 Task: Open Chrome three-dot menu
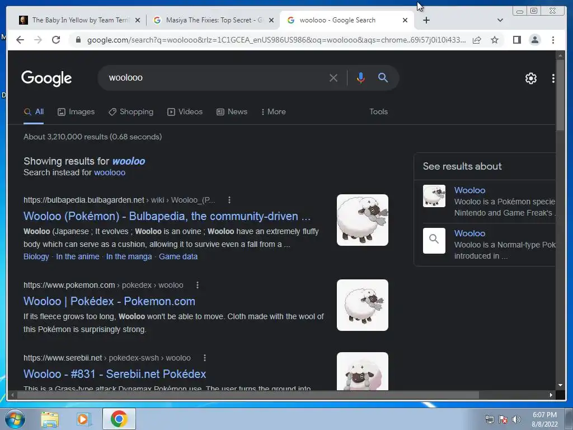[553, 40]
